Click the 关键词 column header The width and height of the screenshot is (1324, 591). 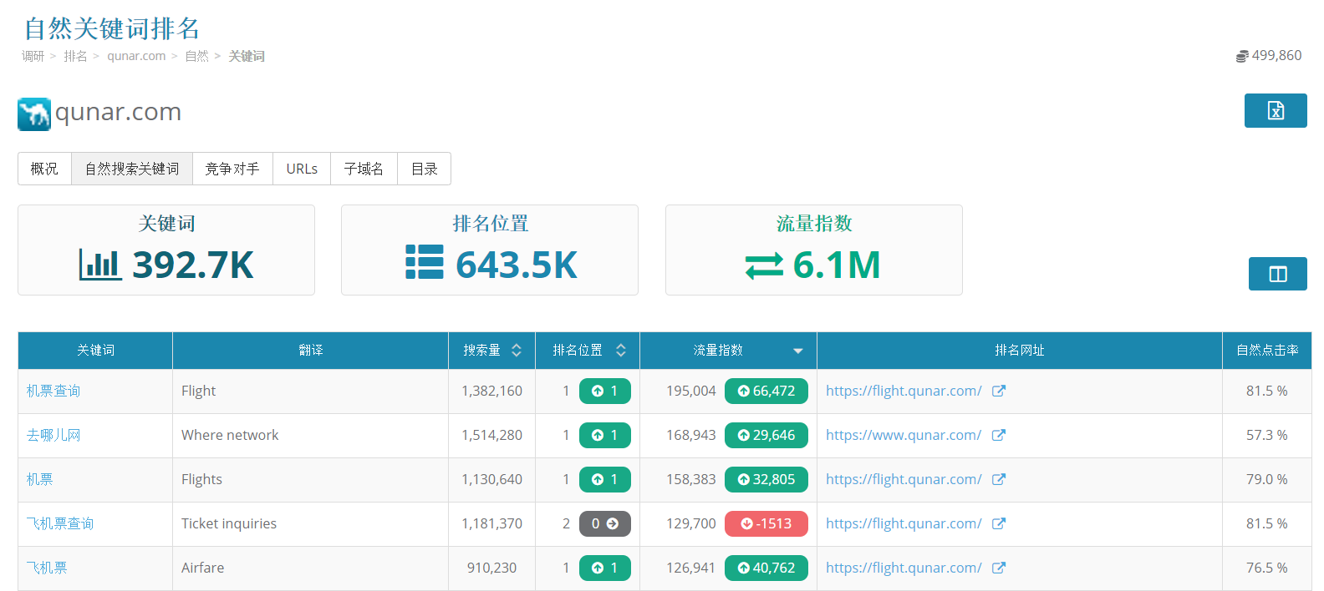[x=95, y=351]
